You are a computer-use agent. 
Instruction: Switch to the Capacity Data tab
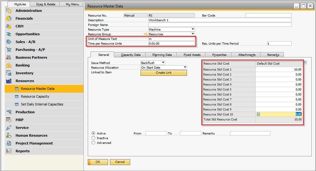pos(131,55)
